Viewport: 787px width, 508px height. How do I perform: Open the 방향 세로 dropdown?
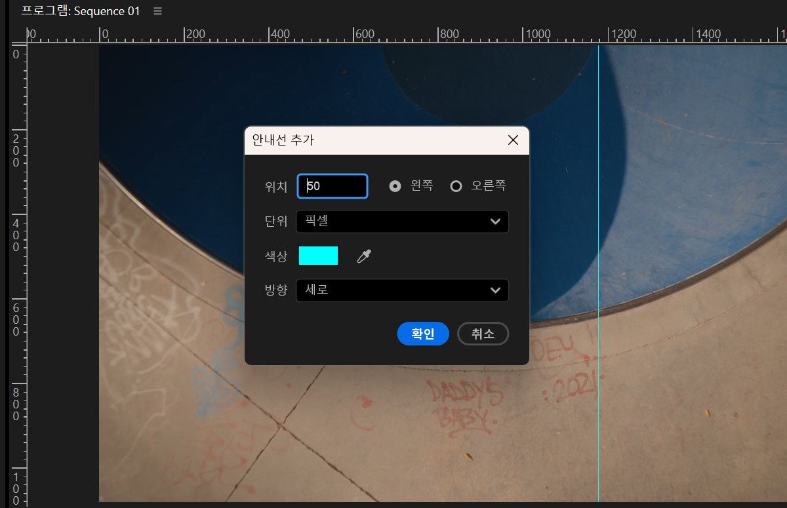pos(403,290)
